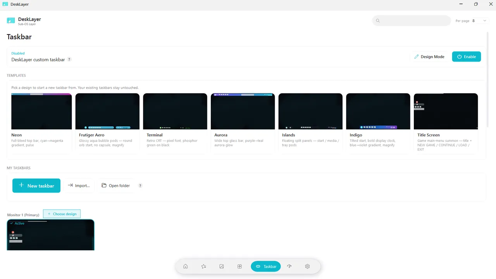This screenshot has height=279, width=496.
Task: Click the 'Islands' template name
Action: click(x=289, y=135)
